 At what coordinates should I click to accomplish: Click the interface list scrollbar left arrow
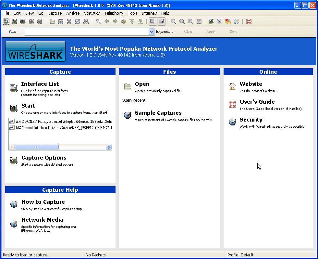[x=12, y=147]
